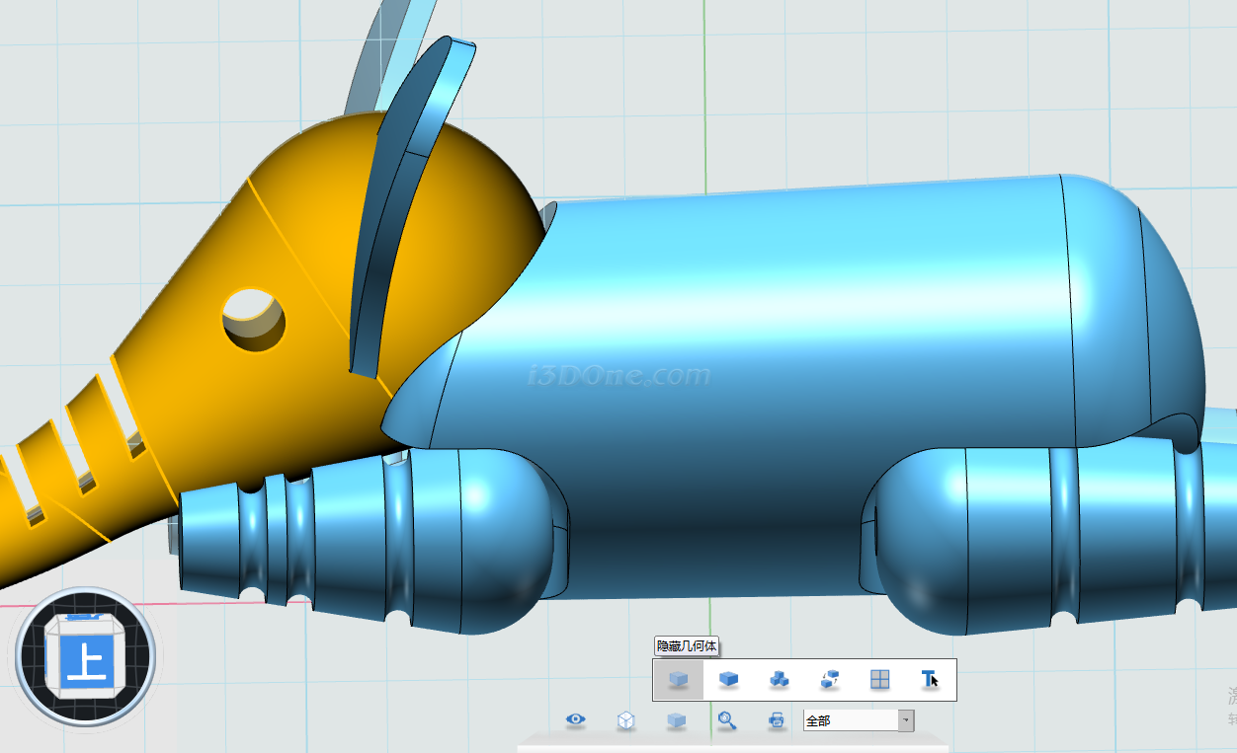Viewport: 1237px width, 753px height.
Task: Select the stacked cubes Show All icon
Action: (780, 679)
